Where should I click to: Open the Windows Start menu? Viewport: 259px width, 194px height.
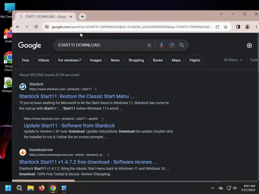click(x=8, y=188)
